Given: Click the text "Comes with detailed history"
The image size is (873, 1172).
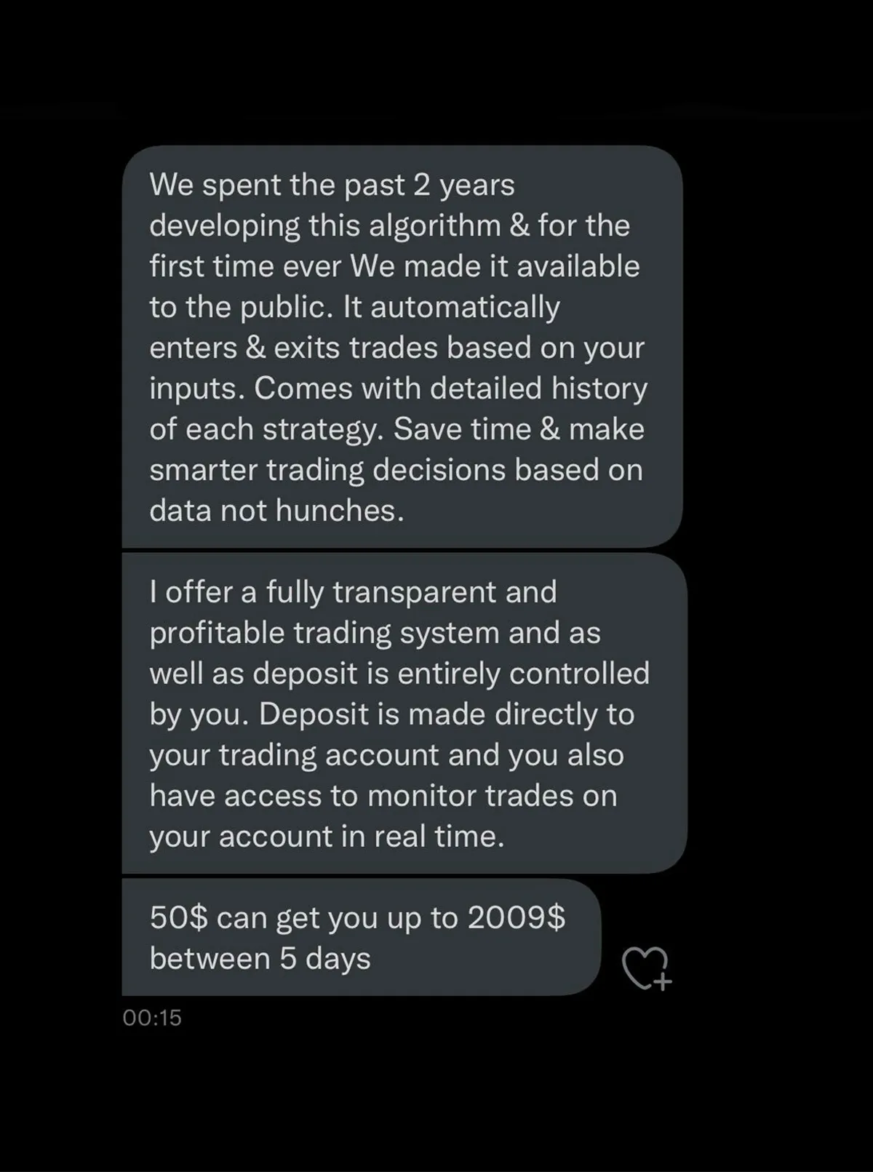Looking at the screenshot, I should [x=450, y=388].
